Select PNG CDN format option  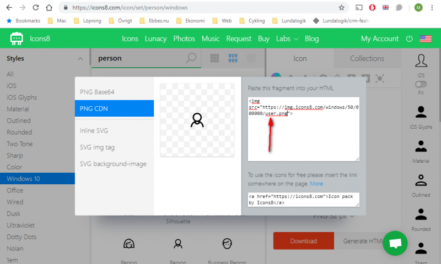(x=115, y=108)
